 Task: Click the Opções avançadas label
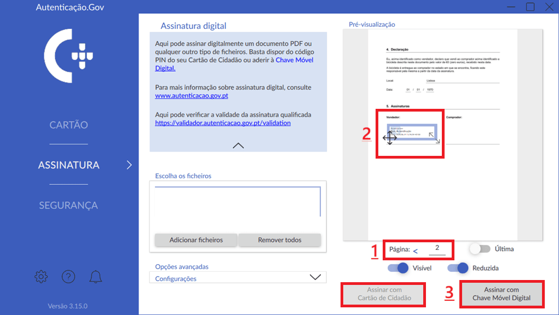[182, 266]
